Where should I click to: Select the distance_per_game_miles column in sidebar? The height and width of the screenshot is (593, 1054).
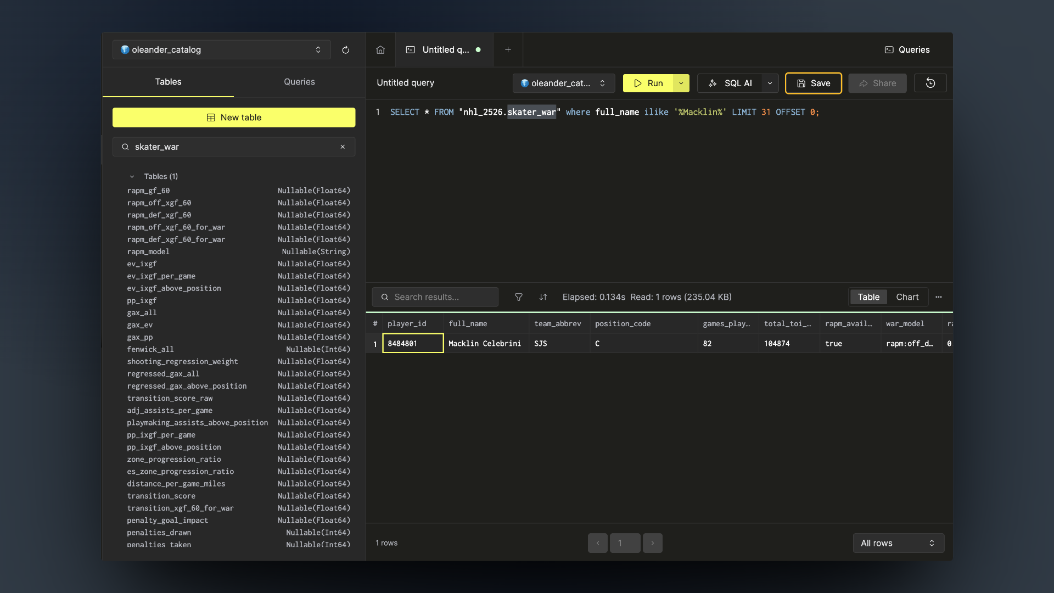(x=238, y=484)
